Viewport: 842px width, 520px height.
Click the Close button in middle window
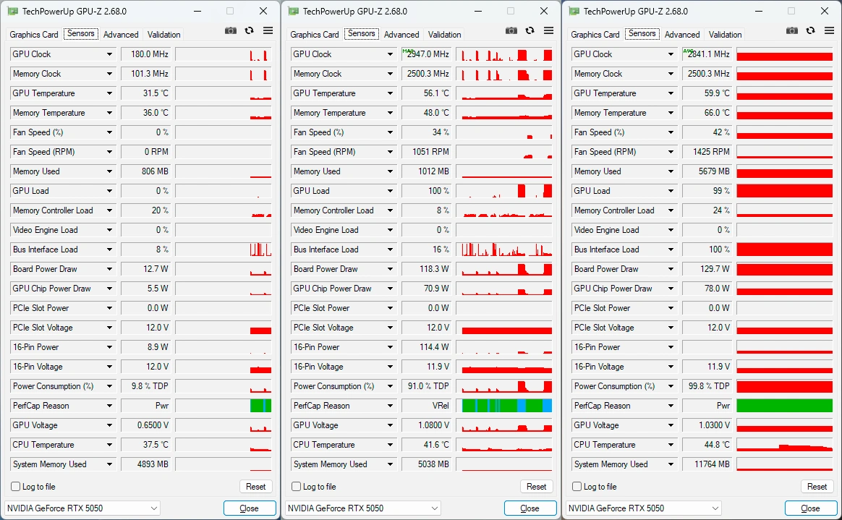(530, 508)
